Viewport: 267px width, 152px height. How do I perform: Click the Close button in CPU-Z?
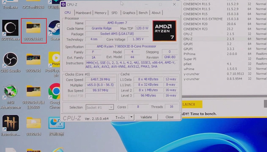click(x=169, y=117)
